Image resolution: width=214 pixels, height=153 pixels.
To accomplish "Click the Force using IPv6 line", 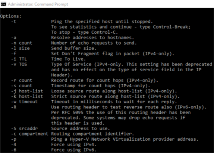I will click(54, 150).
